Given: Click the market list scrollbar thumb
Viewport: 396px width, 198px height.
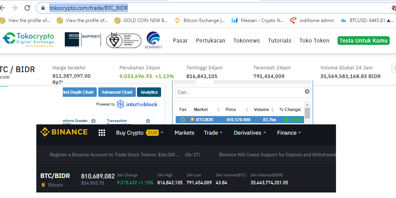Looking at the screenshot, I should pyautogui.click(x=307, y=113).
